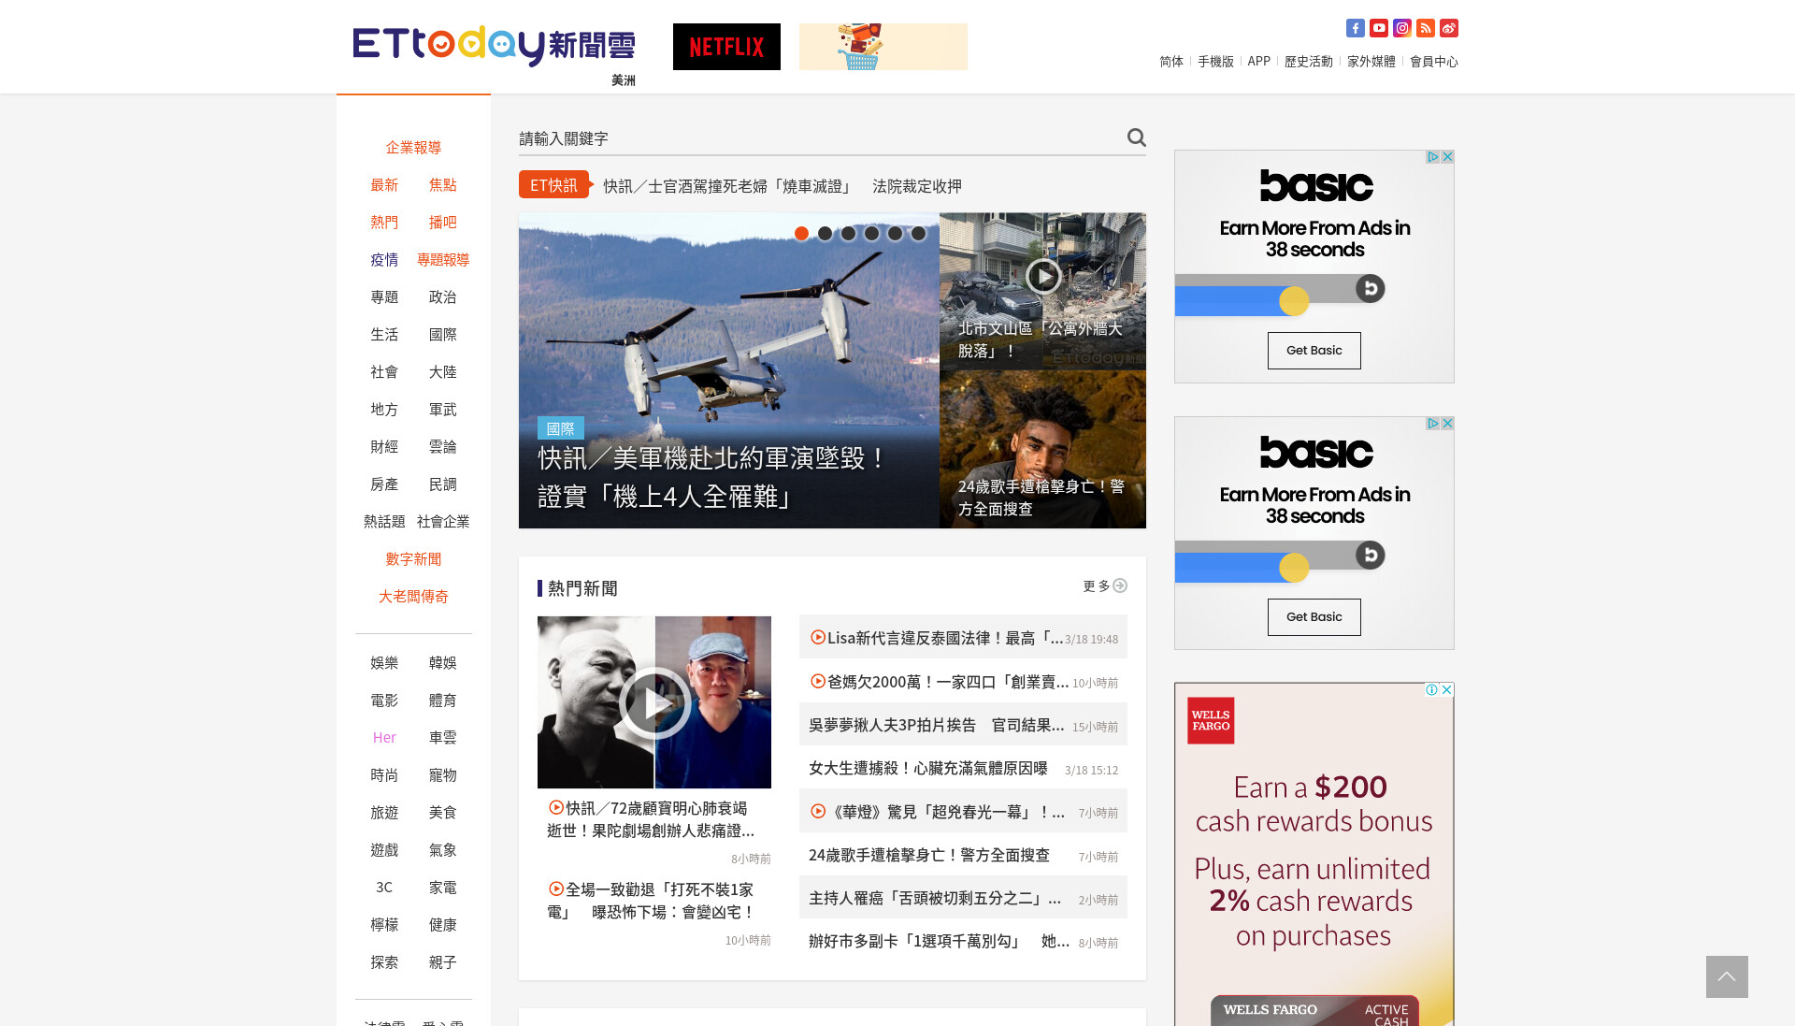Open the Netflix banner

click(x=726, y=47)
